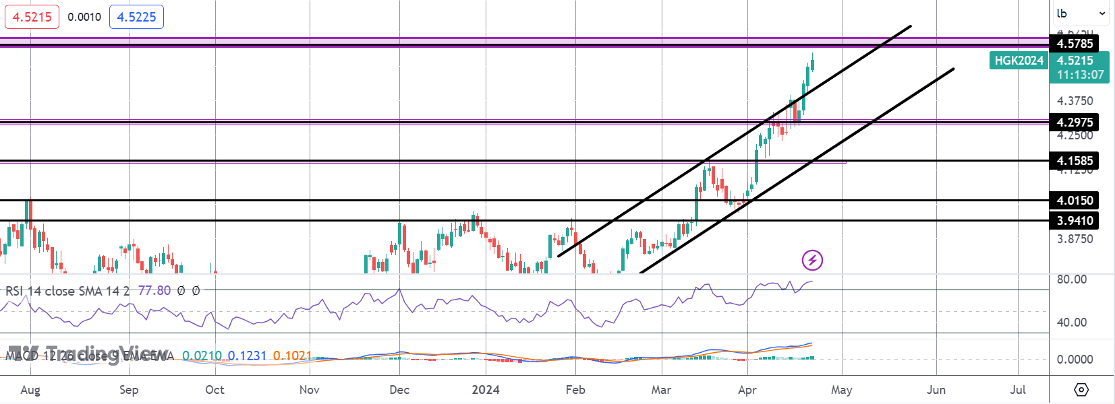Click the Feb label on time axis
Screen dimensions: 1115x404
point(575,390)
